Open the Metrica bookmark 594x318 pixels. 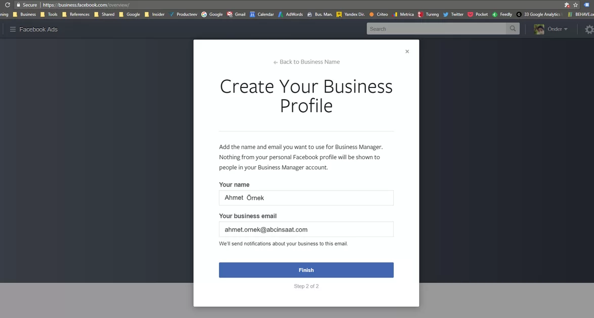pos(403,14)
